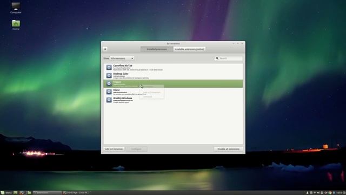Image resolution: width=346 pixels, height=195 pixels.
Task: Click the network icon in the system tray
Action: 315,193
